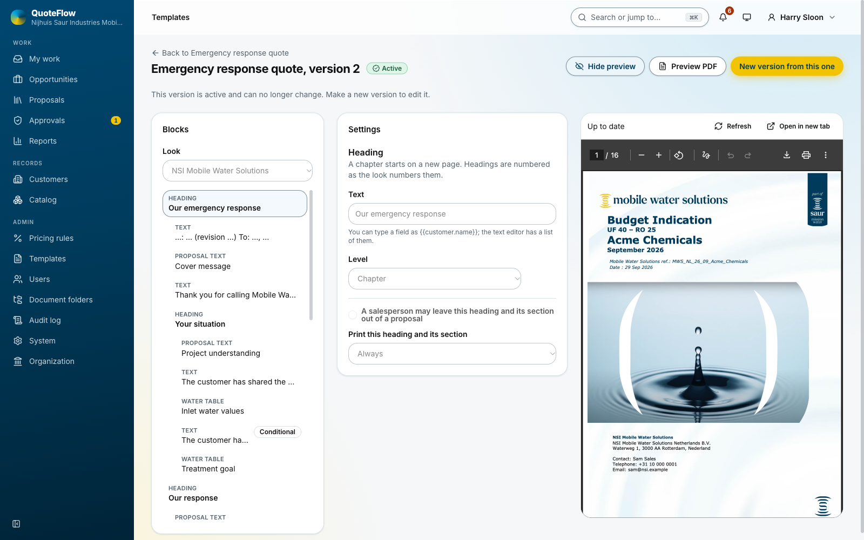Image resolution: width=864 pixels, height=540 pixels.
Task: Open preview in new tab
Action: 798,126
